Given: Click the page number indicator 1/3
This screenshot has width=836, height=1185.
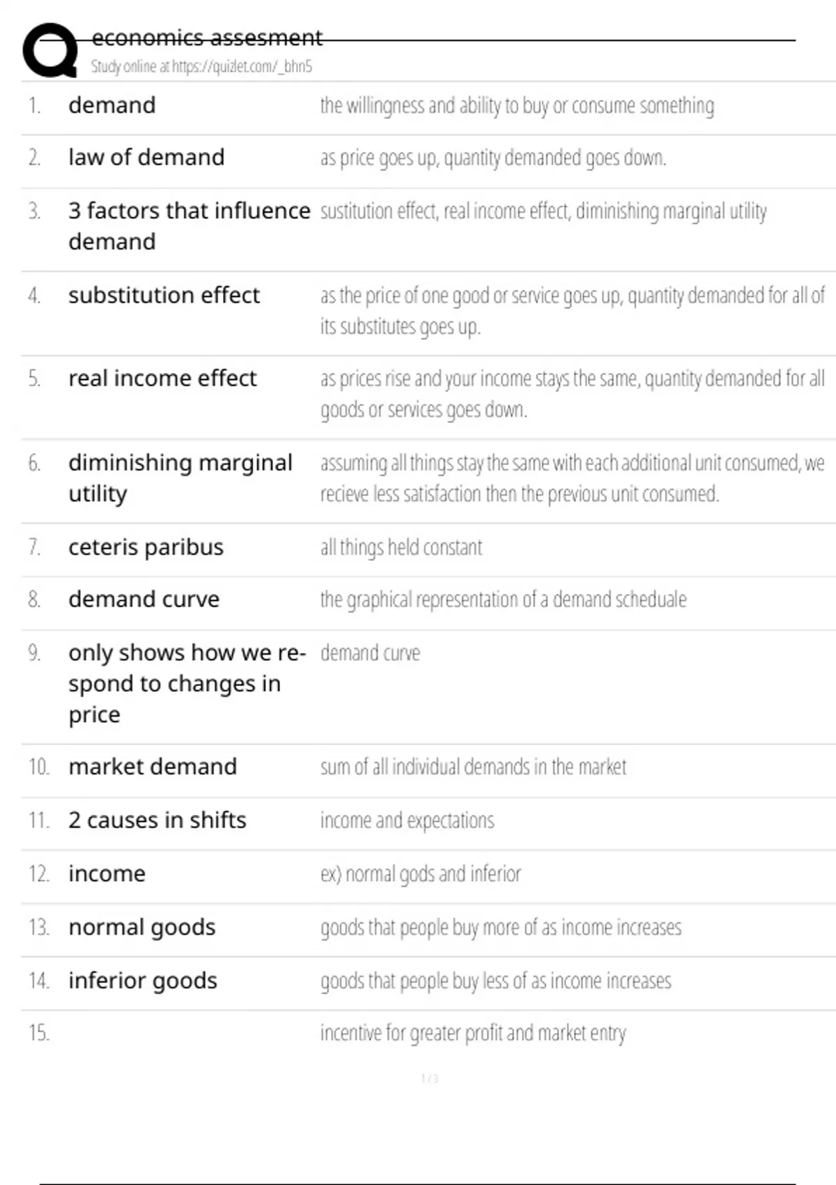Looking at the screenshot, I should pos(430,1078).
